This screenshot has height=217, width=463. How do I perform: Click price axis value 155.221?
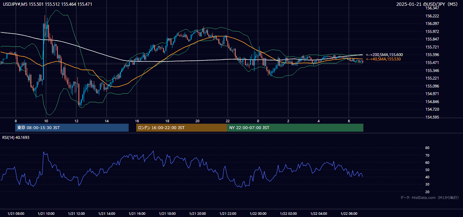pyautogui.click(x=432, y=78)
